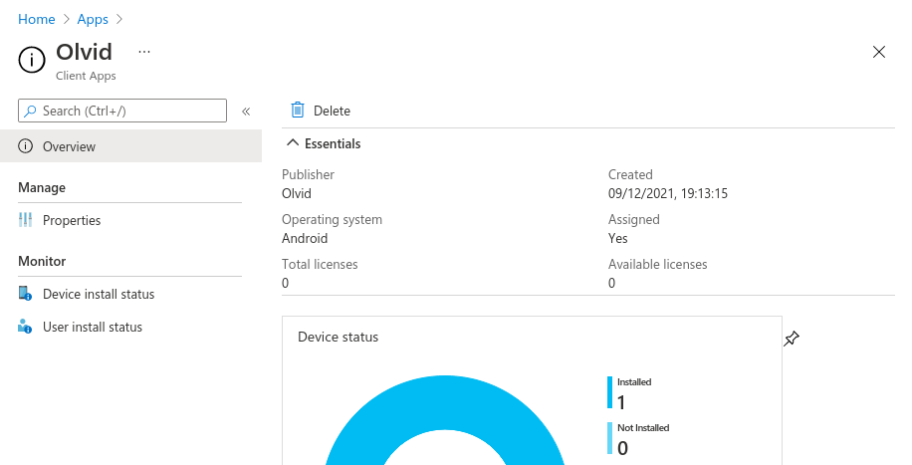Screen dimensions: 912x465
Task: Click the Installed legend color bar
Action: click(609, 392)
